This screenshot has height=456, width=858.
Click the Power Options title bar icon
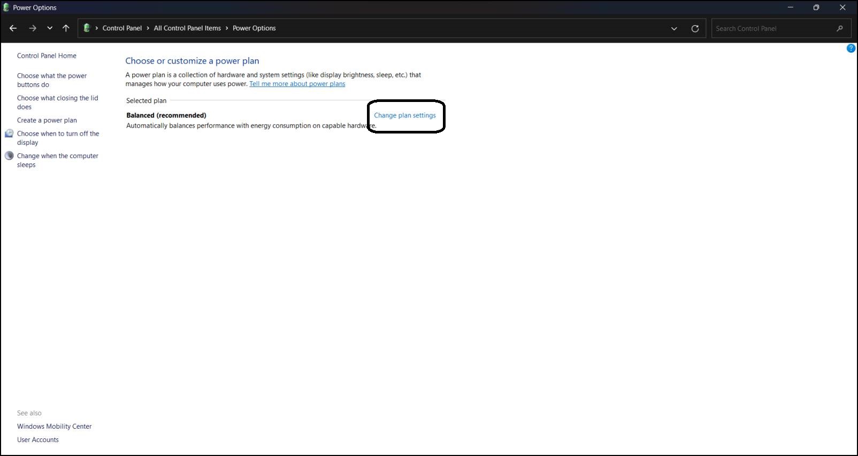[6, 7]
